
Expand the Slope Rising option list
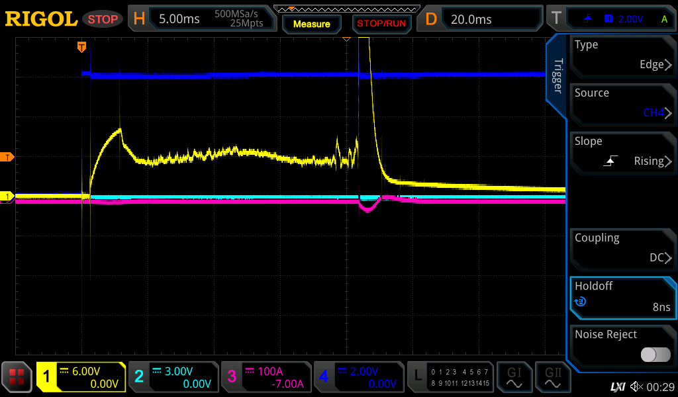click(621, 152)
